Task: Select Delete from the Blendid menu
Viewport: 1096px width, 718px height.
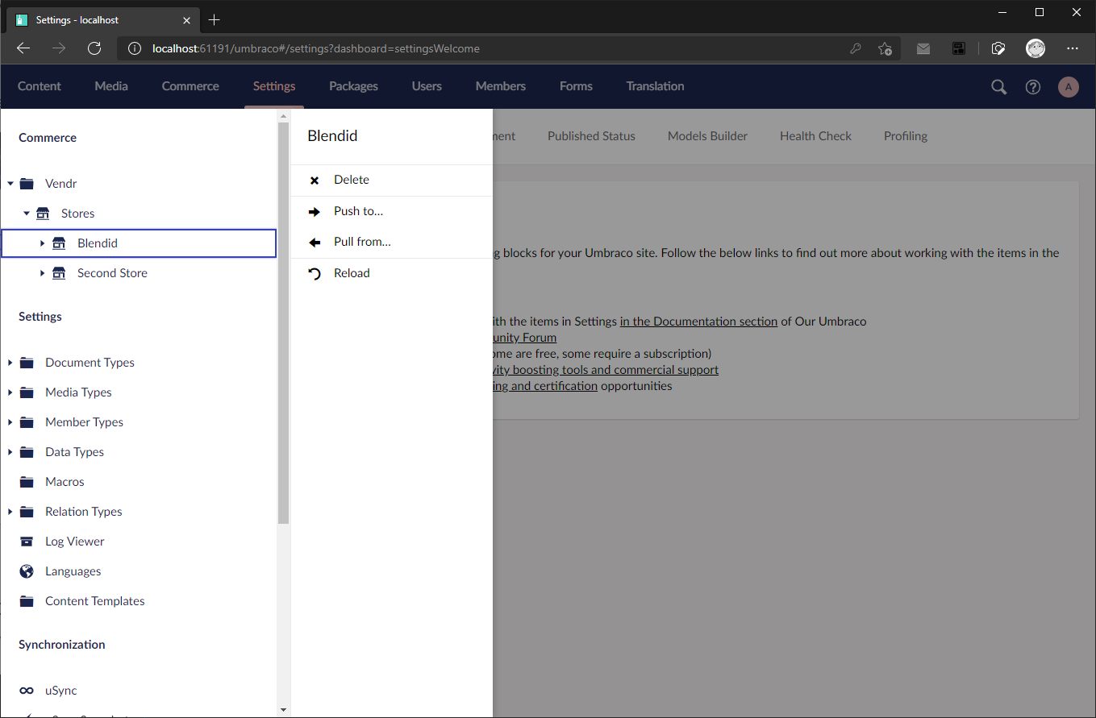Action: (x=352, y=180)
